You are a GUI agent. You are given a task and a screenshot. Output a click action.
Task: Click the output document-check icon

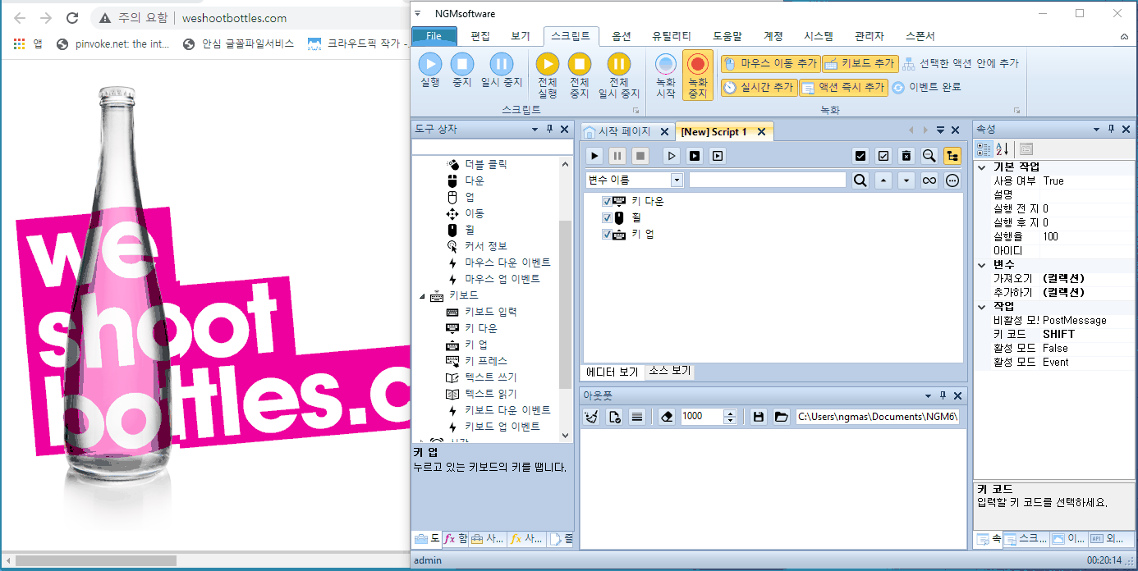tap(614, 417)
